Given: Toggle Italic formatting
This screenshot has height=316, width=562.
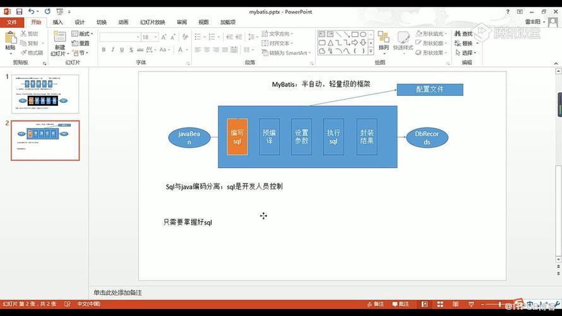Looking at the screenshot, I should (112, 50).
